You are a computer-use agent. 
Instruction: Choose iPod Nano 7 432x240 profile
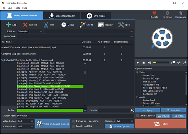coord(41,89)
